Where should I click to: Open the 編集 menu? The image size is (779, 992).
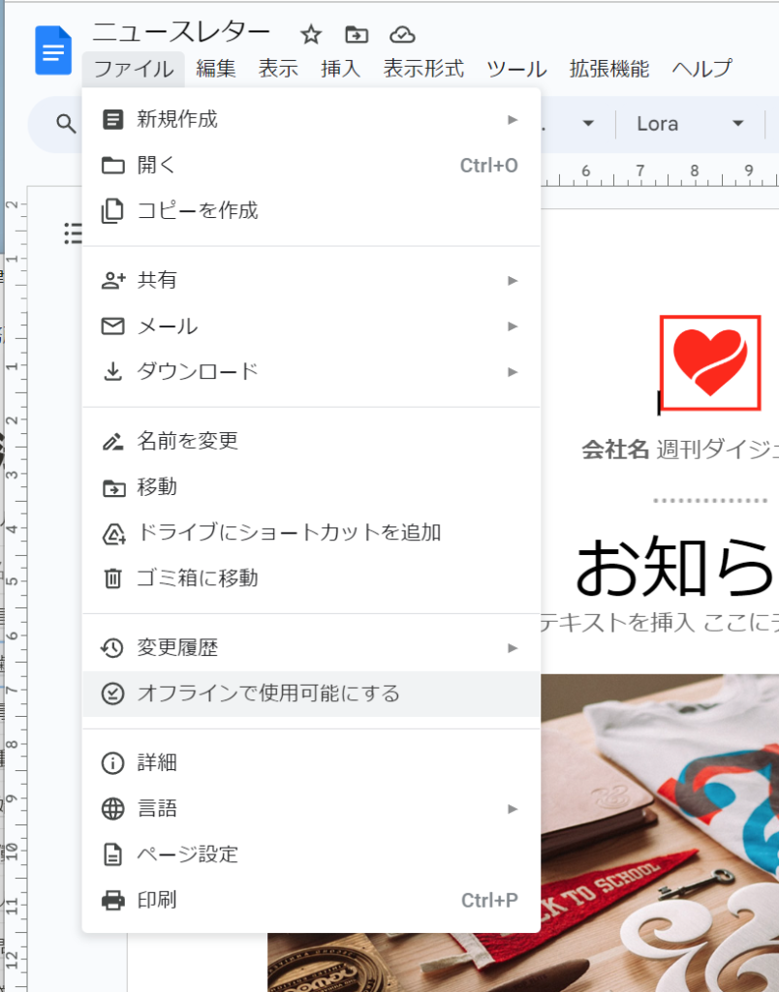point(215,69)
